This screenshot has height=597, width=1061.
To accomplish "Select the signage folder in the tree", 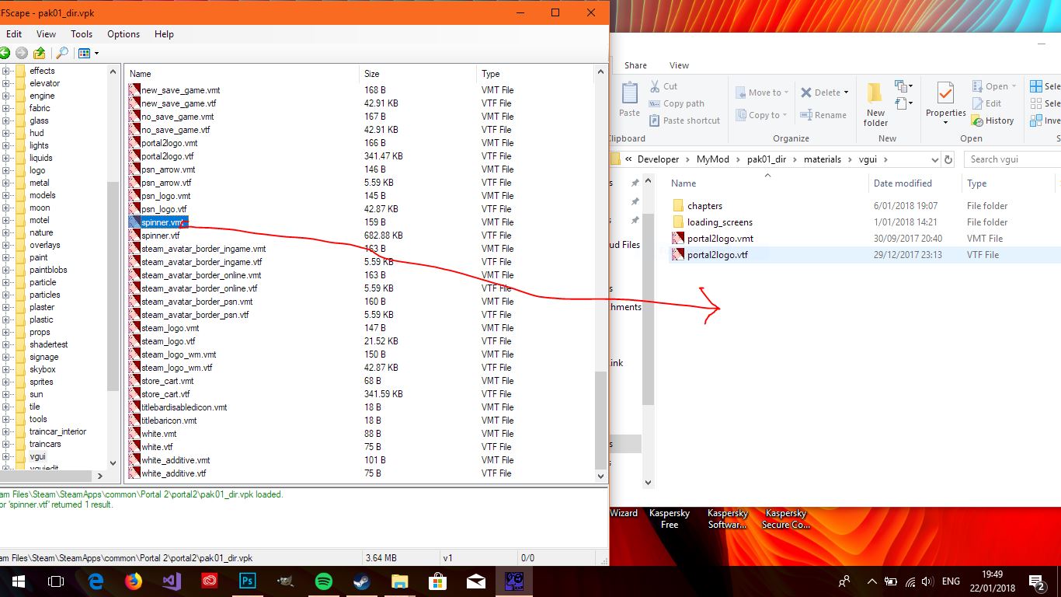I will tap(43, 357).
